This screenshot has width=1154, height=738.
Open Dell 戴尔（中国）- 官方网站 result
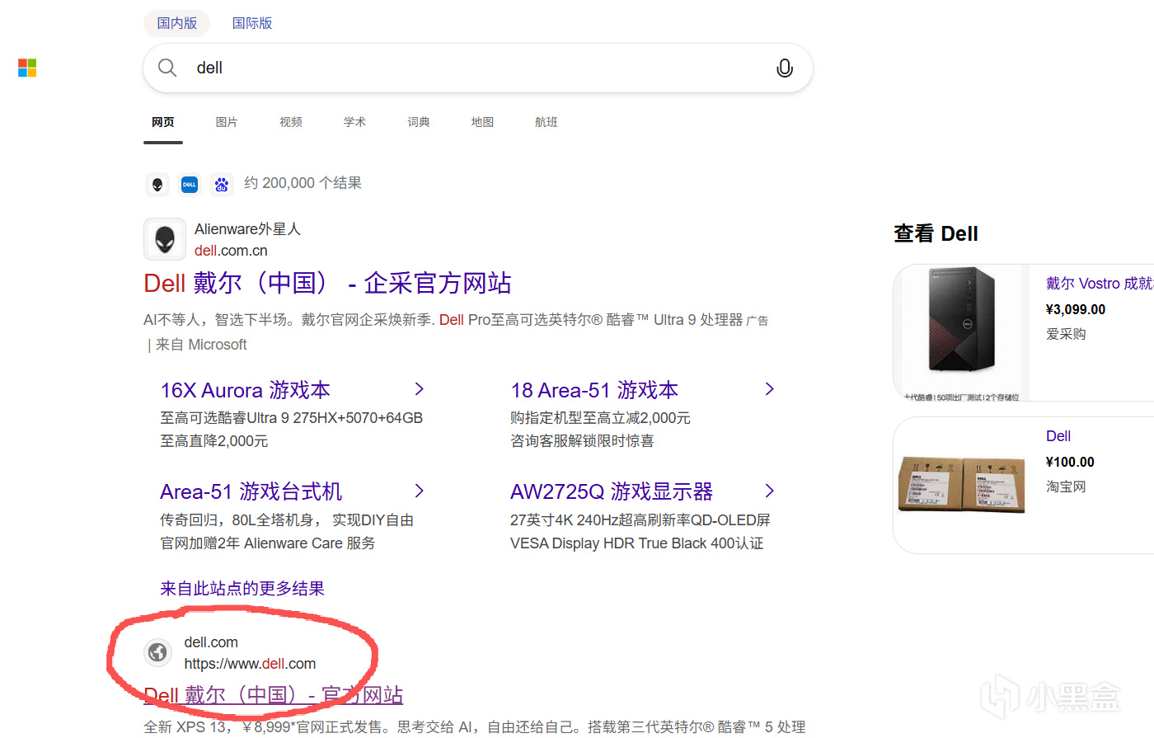tap(273, 695)
